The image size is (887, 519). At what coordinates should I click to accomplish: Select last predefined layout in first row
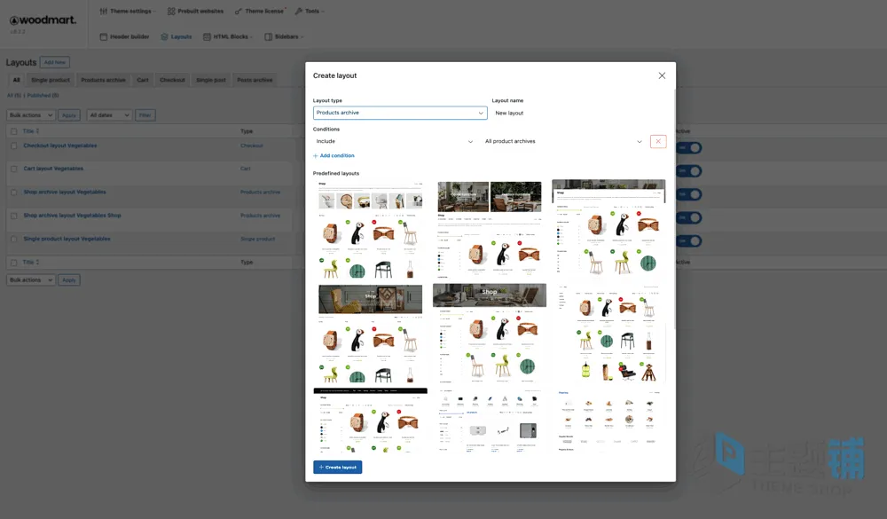click(608, 229)
